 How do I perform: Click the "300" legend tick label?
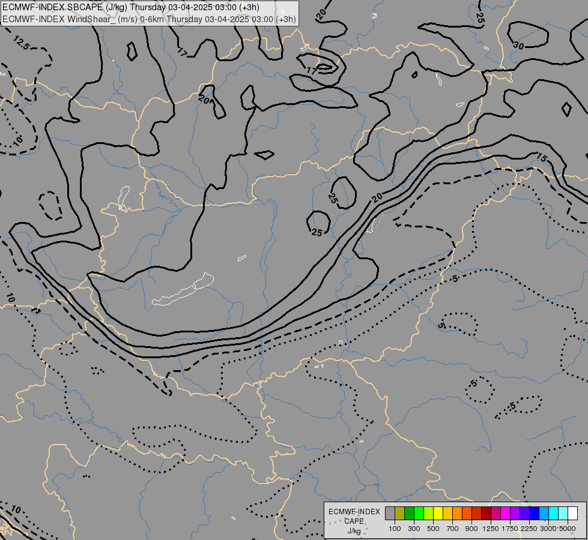[414, 529]
